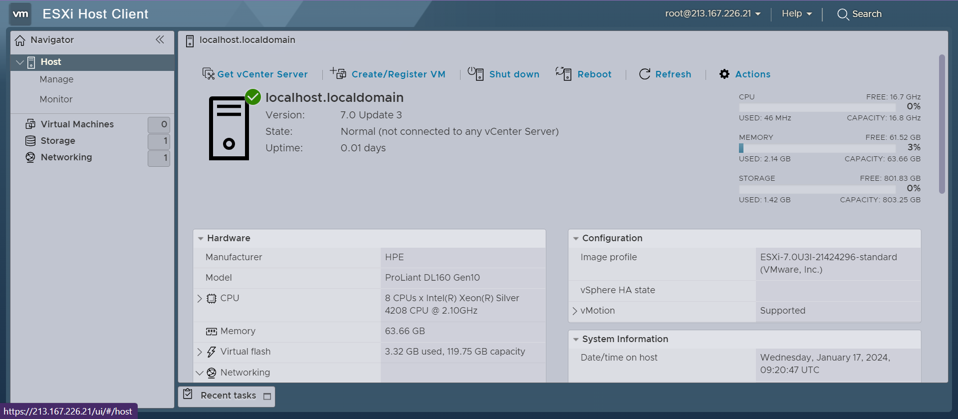Click the Networking count badge 1
Viewport: 958px width, 419px height.
[159, 158]
